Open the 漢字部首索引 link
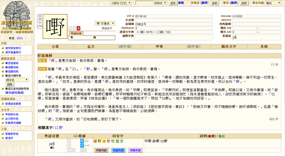Viewport: 285px width, 156px height. tap(13, 48)
